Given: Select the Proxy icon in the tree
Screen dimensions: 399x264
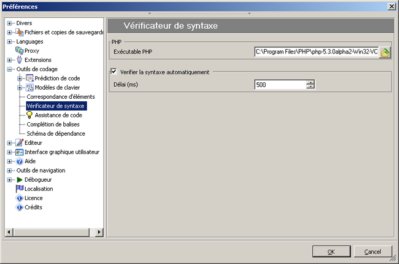Looking at the screenshot, I should click(x=19, y=50).
